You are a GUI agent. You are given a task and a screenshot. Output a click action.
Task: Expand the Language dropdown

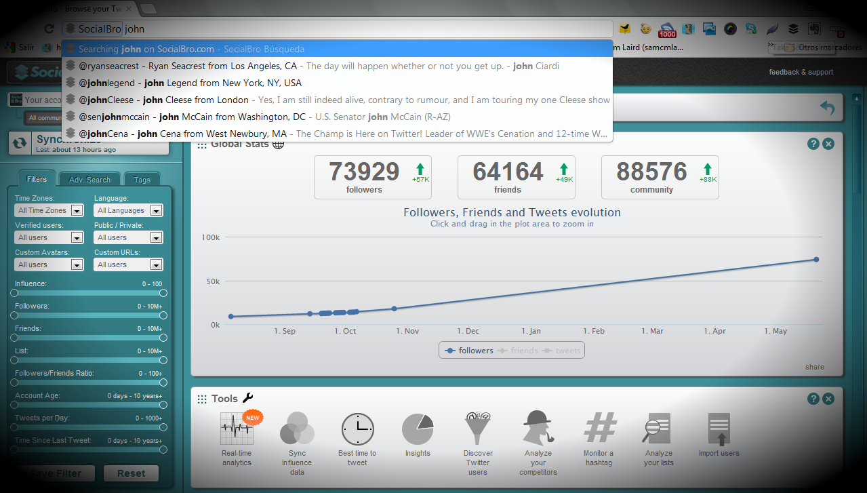pos(128,210)
